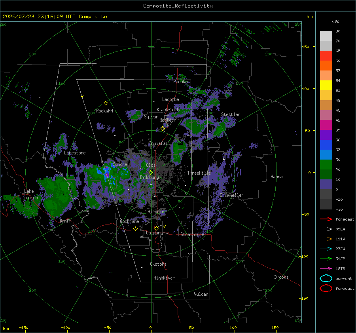This screenshot has width=356, height=333.
Task: Click the green 31JP arrow in legend
Action: (x=326, y=259)
